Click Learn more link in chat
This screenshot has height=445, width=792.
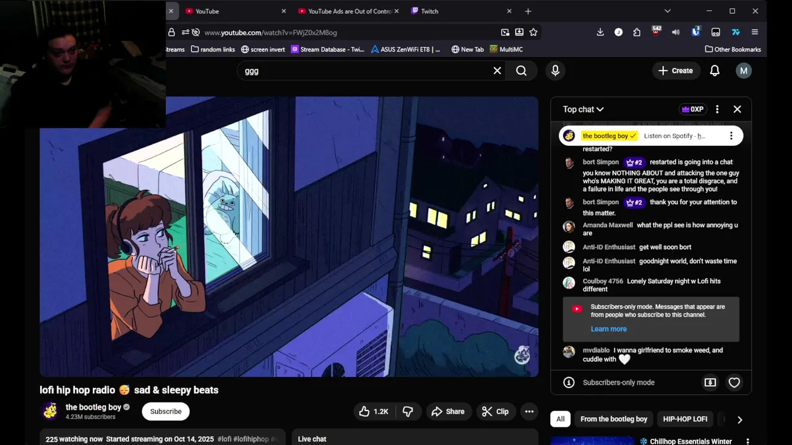click(608, 329)
